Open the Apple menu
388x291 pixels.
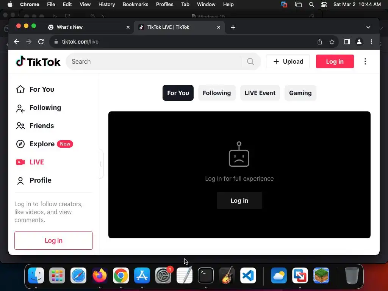(10, 4)
